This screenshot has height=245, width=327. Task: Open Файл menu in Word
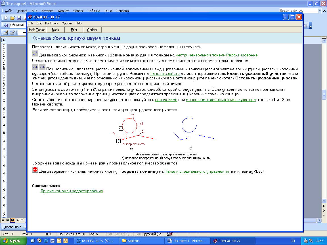point(9,11)
